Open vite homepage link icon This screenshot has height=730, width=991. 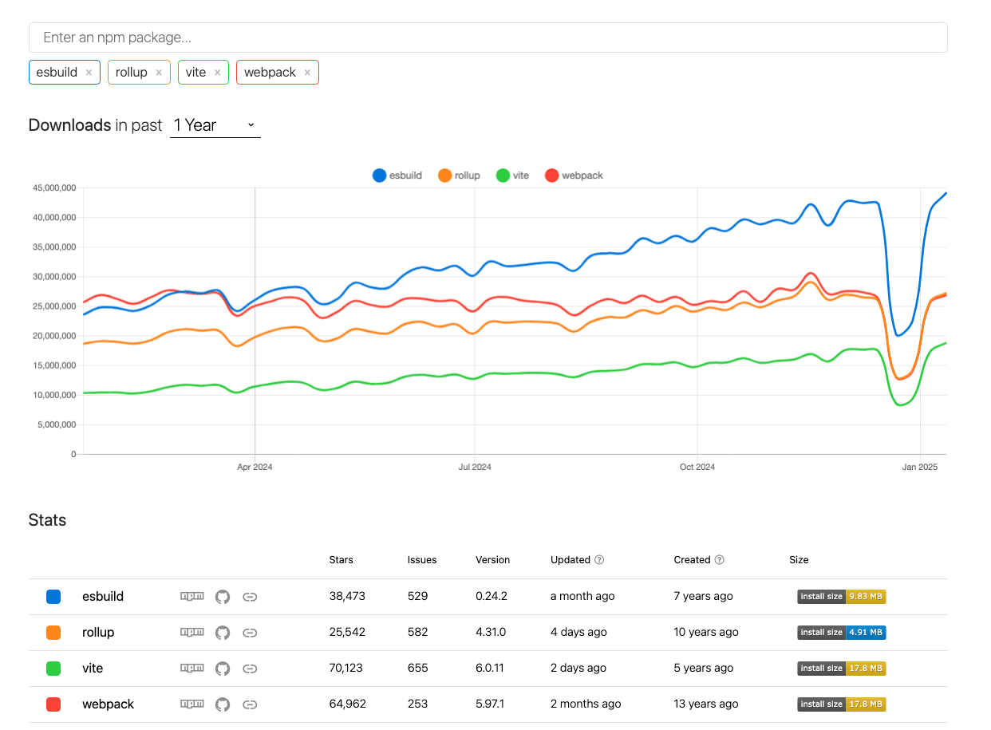pyautogui.click(x=250, y=668)
